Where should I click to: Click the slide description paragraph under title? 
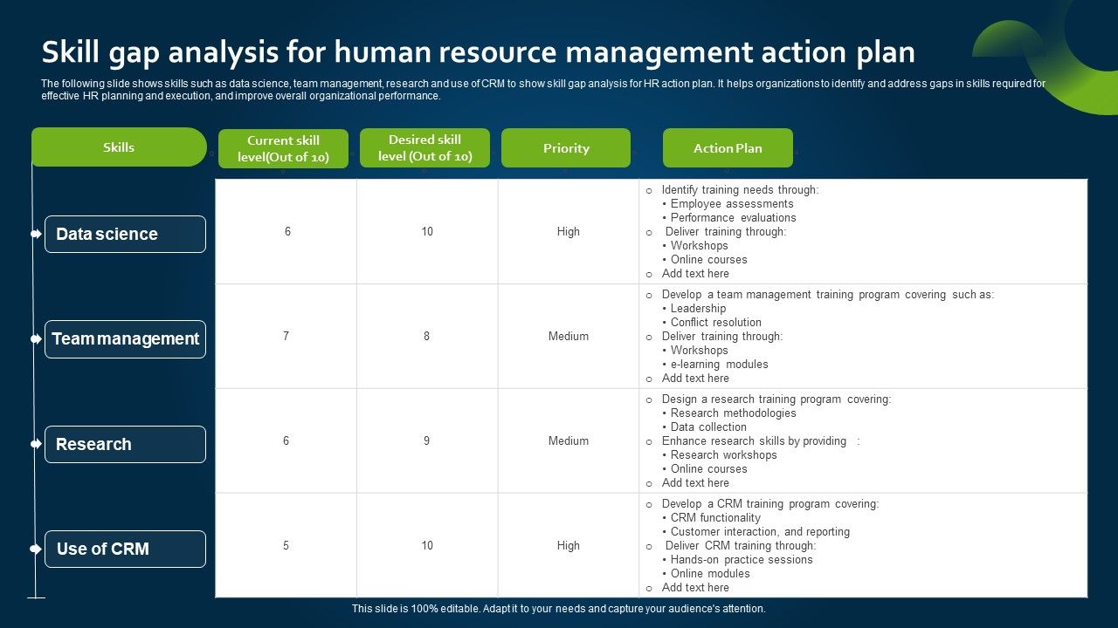click(x=543, y=90)
